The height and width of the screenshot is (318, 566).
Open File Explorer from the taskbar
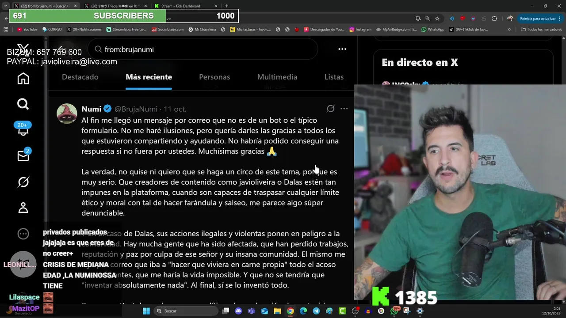[277, 311]
